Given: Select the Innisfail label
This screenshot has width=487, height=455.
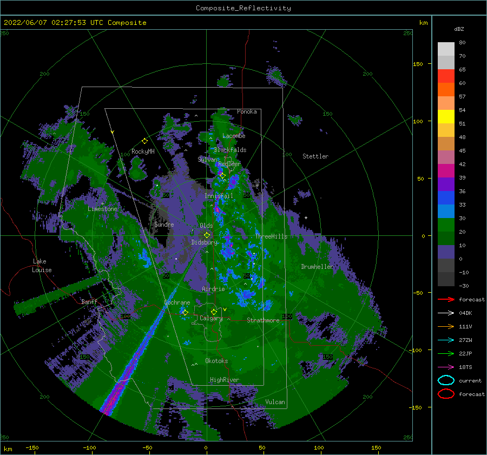Looking at the screenshot, I should [x=219, y=196].
